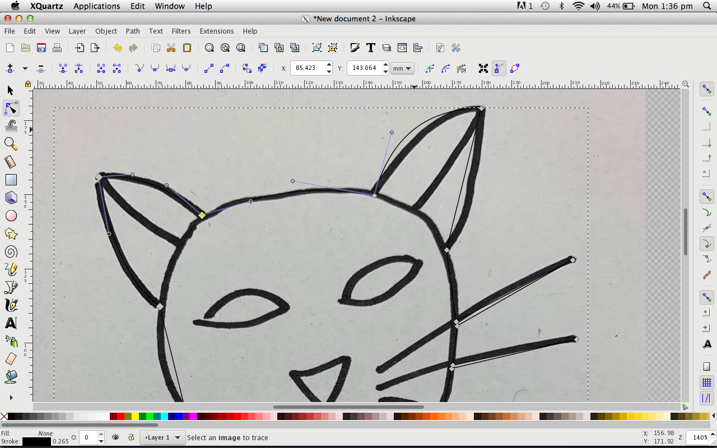Select the Eraser tool
Viewport: 717px width, 448px height.
pyautogui.click(x=11, y=358)
